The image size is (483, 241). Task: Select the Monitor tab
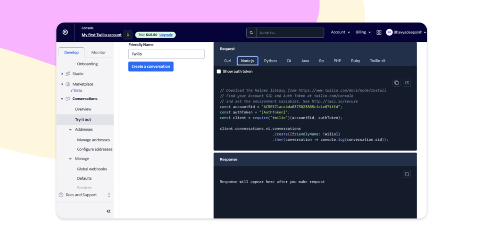pyautogui.click(x=99, y=52)
